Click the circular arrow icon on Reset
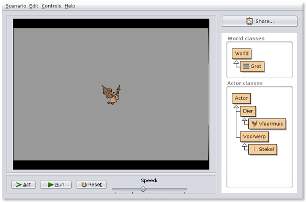 click(84, 184)
